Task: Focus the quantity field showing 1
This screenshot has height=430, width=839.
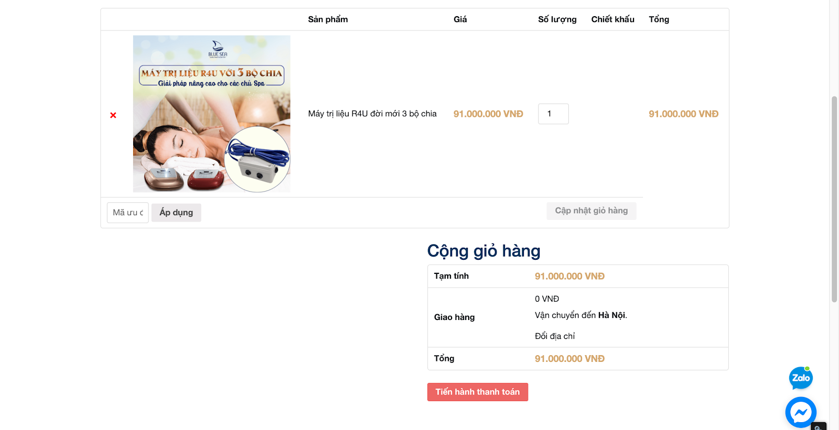Action: click(x=553, y=114)
